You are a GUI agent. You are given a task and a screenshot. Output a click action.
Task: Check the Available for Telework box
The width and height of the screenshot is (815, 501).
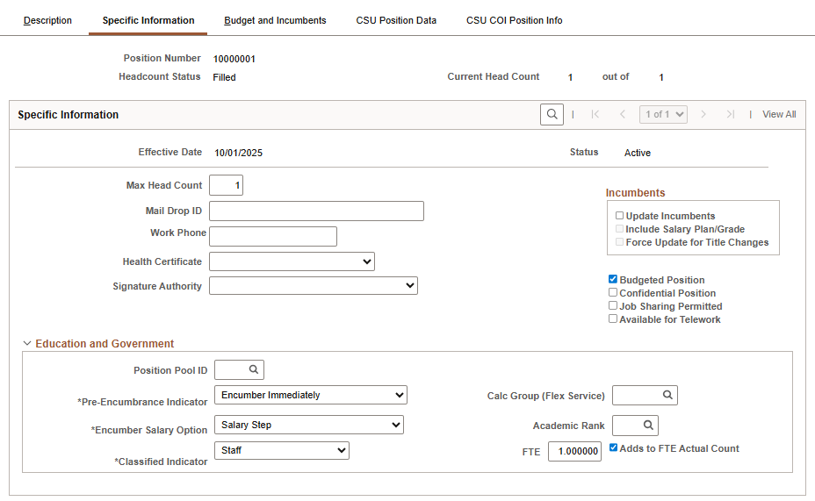point(613,319)
